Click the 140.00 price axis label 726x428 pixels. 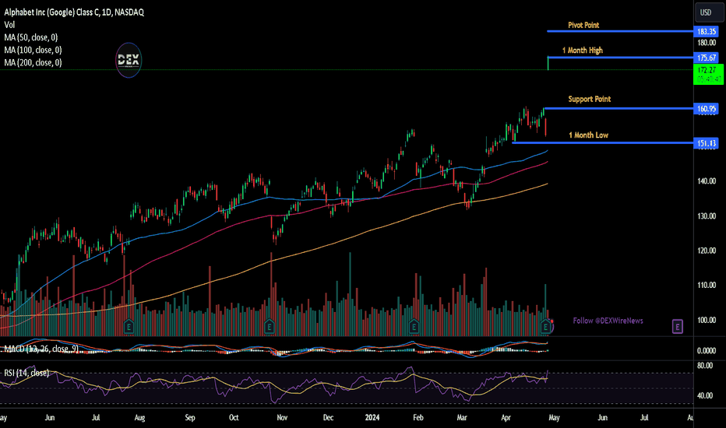click(x=707, y=181)
